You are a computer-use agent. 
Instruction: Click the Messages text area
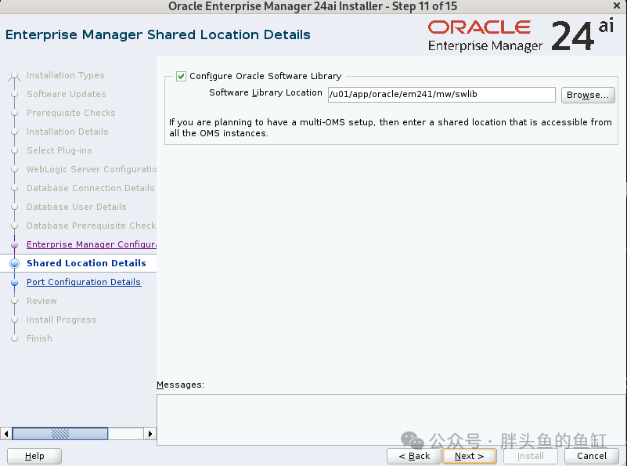coord(391,420)
